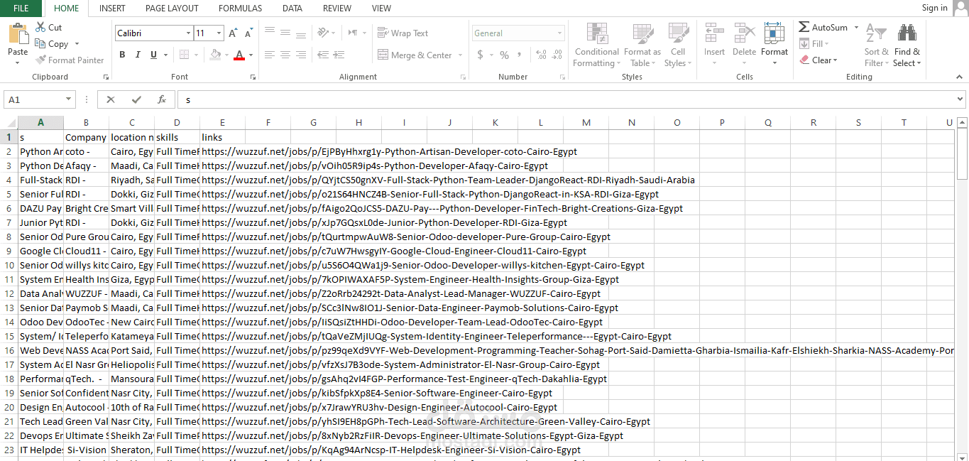Open the font size 11 dropdown
The height and width of the screenshot is (461, 969).
[219, 33]
